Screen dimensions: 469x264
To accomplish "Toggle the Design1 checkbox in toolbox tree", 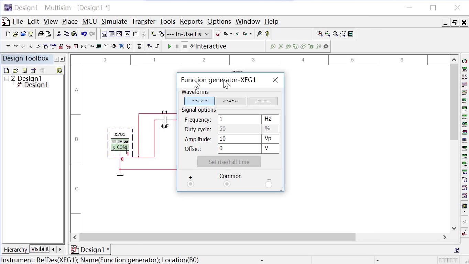I will coord(13,79).
